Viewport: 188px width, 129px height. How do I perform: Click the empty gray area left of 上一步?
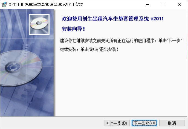tap(51, 123)
